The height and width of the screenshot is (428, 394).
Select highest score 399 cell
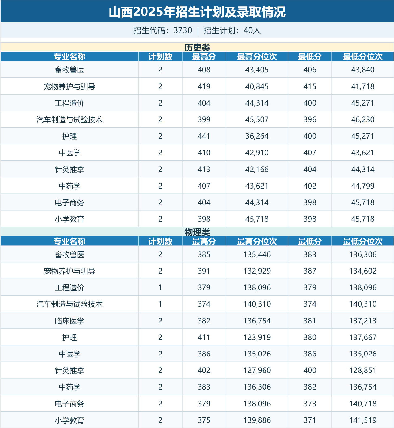click(x=204, y=119)
